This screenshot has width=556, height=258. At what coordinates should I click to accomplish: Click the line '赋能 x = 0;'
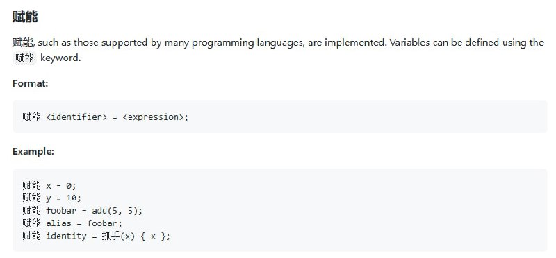click(x=49, y=185)
